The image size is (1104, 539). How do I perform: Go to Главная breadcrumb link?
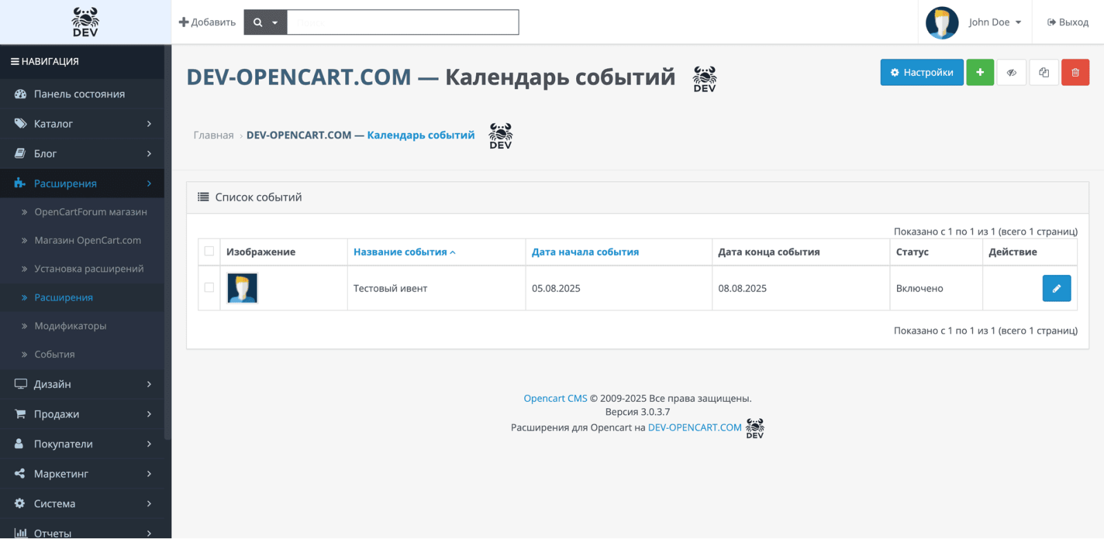[x=213, y=135]
